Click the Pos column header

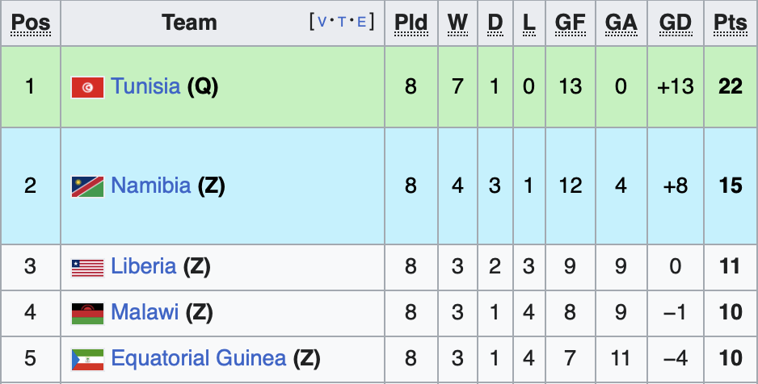pyautogui.click(x=31, y=23)
